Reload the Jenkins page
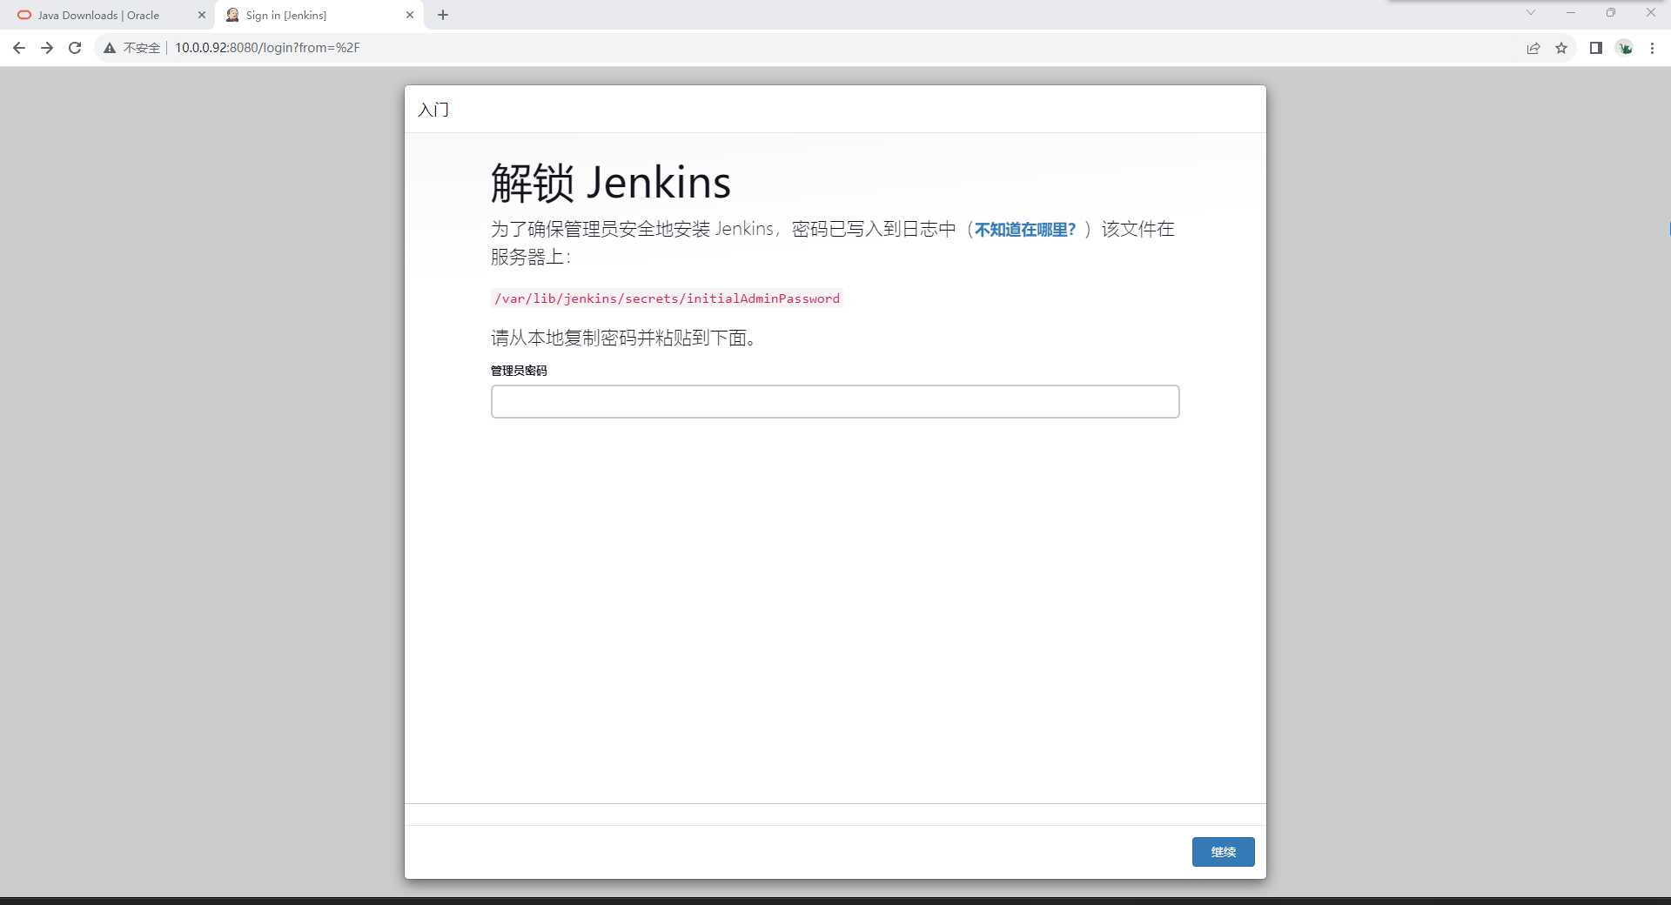Screen dimensions: 1671x905 (x=75, y=48)
